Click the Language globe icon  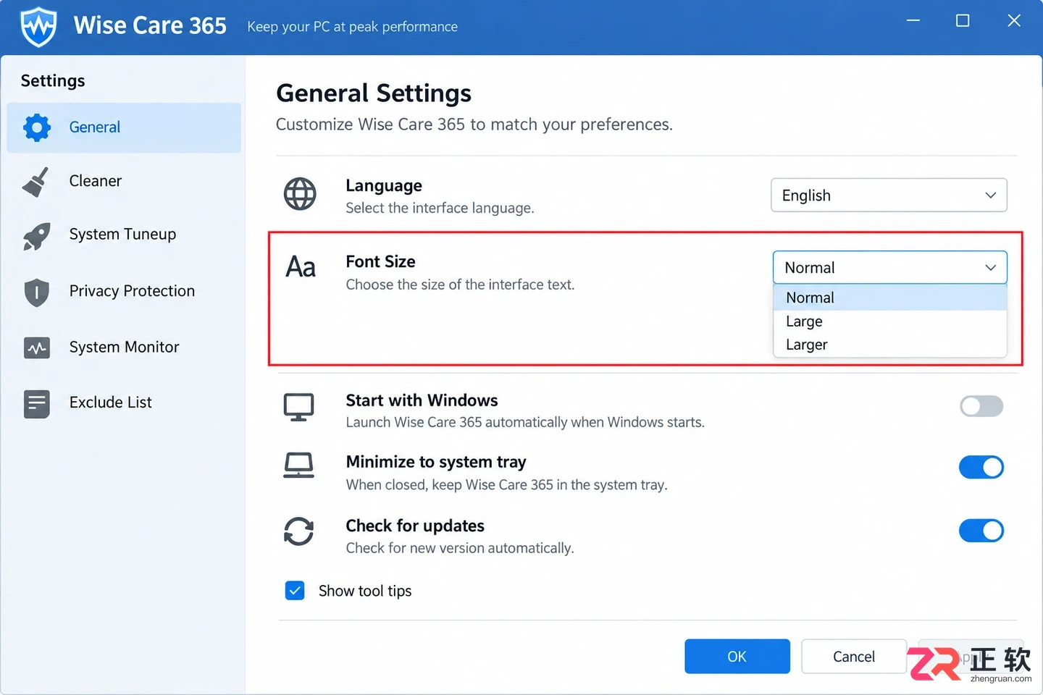point(300,194)
